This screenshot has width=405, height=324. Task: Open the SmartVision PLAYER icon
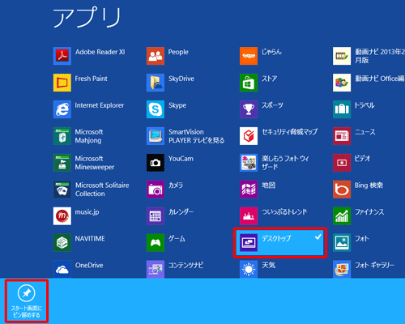click(156, 136)
